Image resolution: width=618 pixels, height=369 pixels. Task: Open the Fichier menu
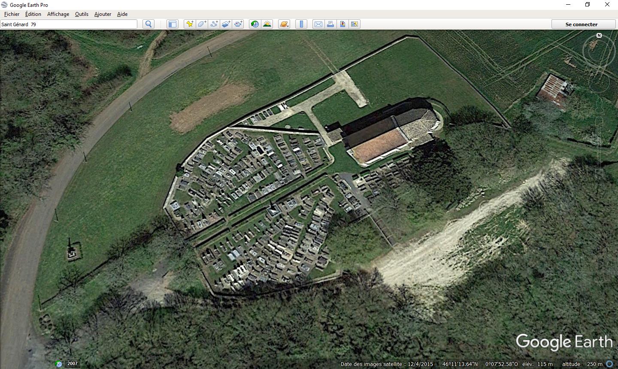[12, 14]
